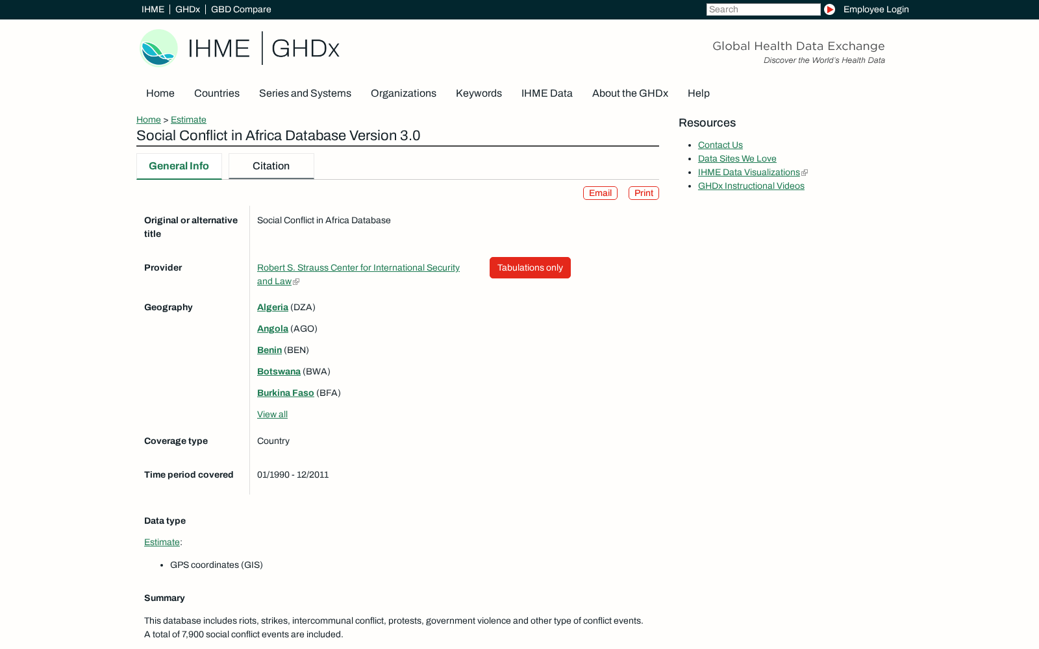Open the Countries menu item
Viewport: 1039px width, 649px height.
pos(217,93)
